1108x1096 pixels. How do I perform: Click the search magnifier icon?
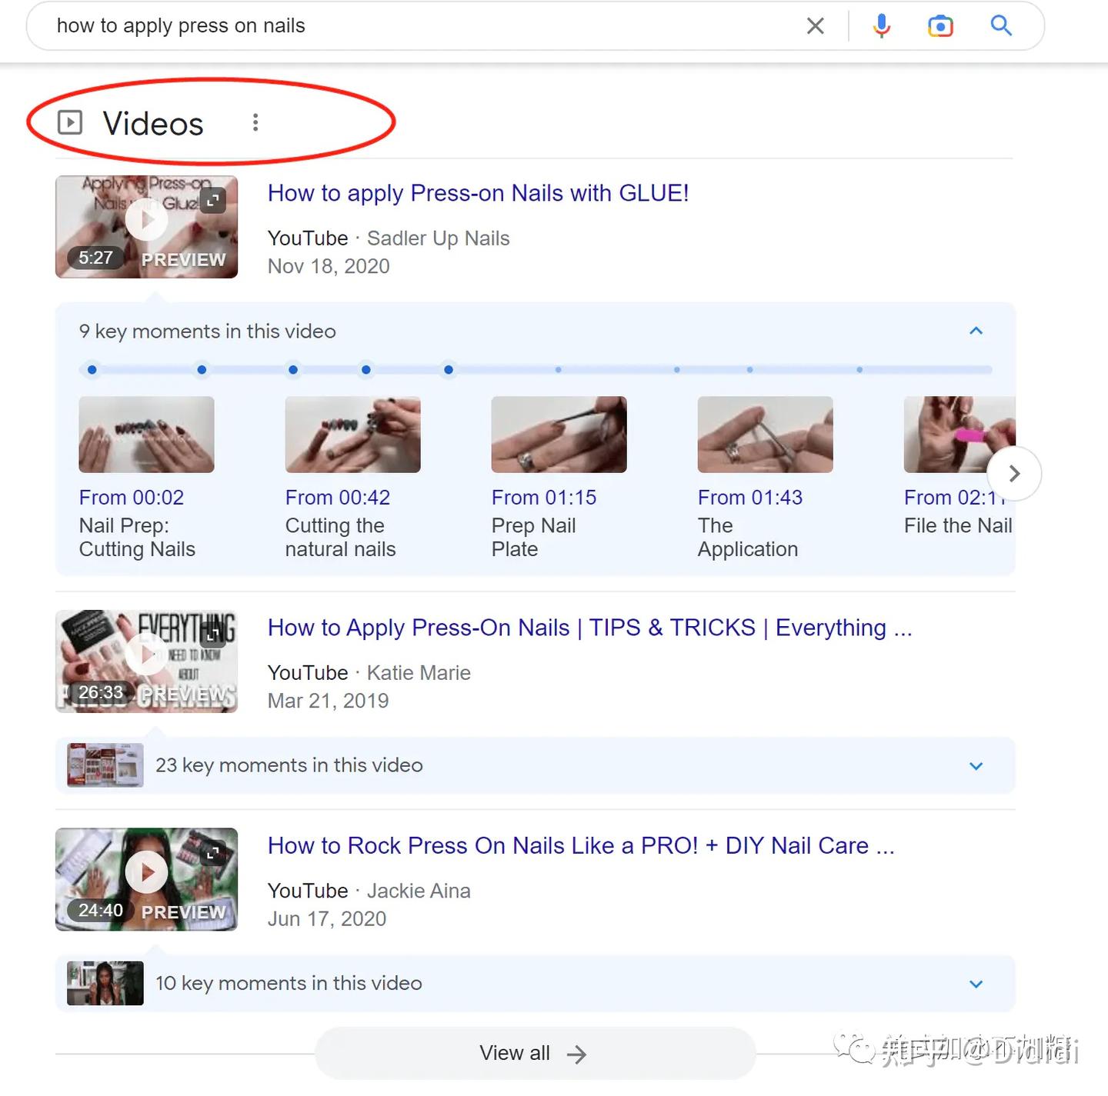1002,25
